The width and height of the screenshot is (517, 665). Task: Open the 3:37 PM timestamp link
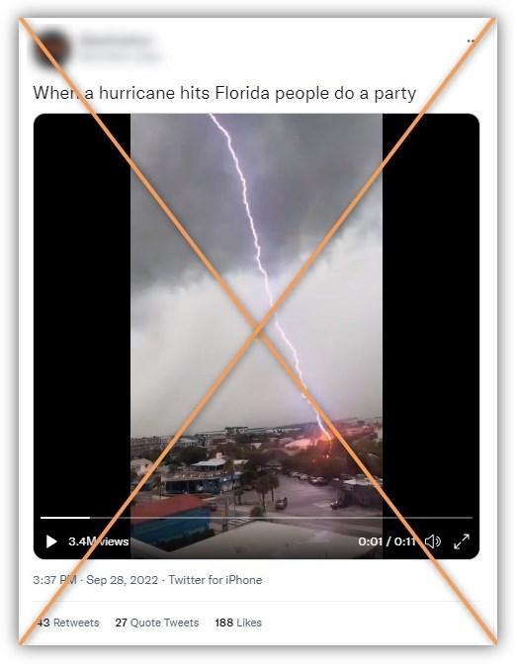(x=54, y=580)
